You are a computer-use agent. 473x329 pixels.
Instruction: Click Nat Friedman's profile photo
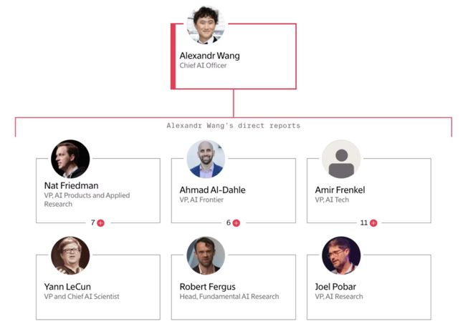tap(70, 159)
